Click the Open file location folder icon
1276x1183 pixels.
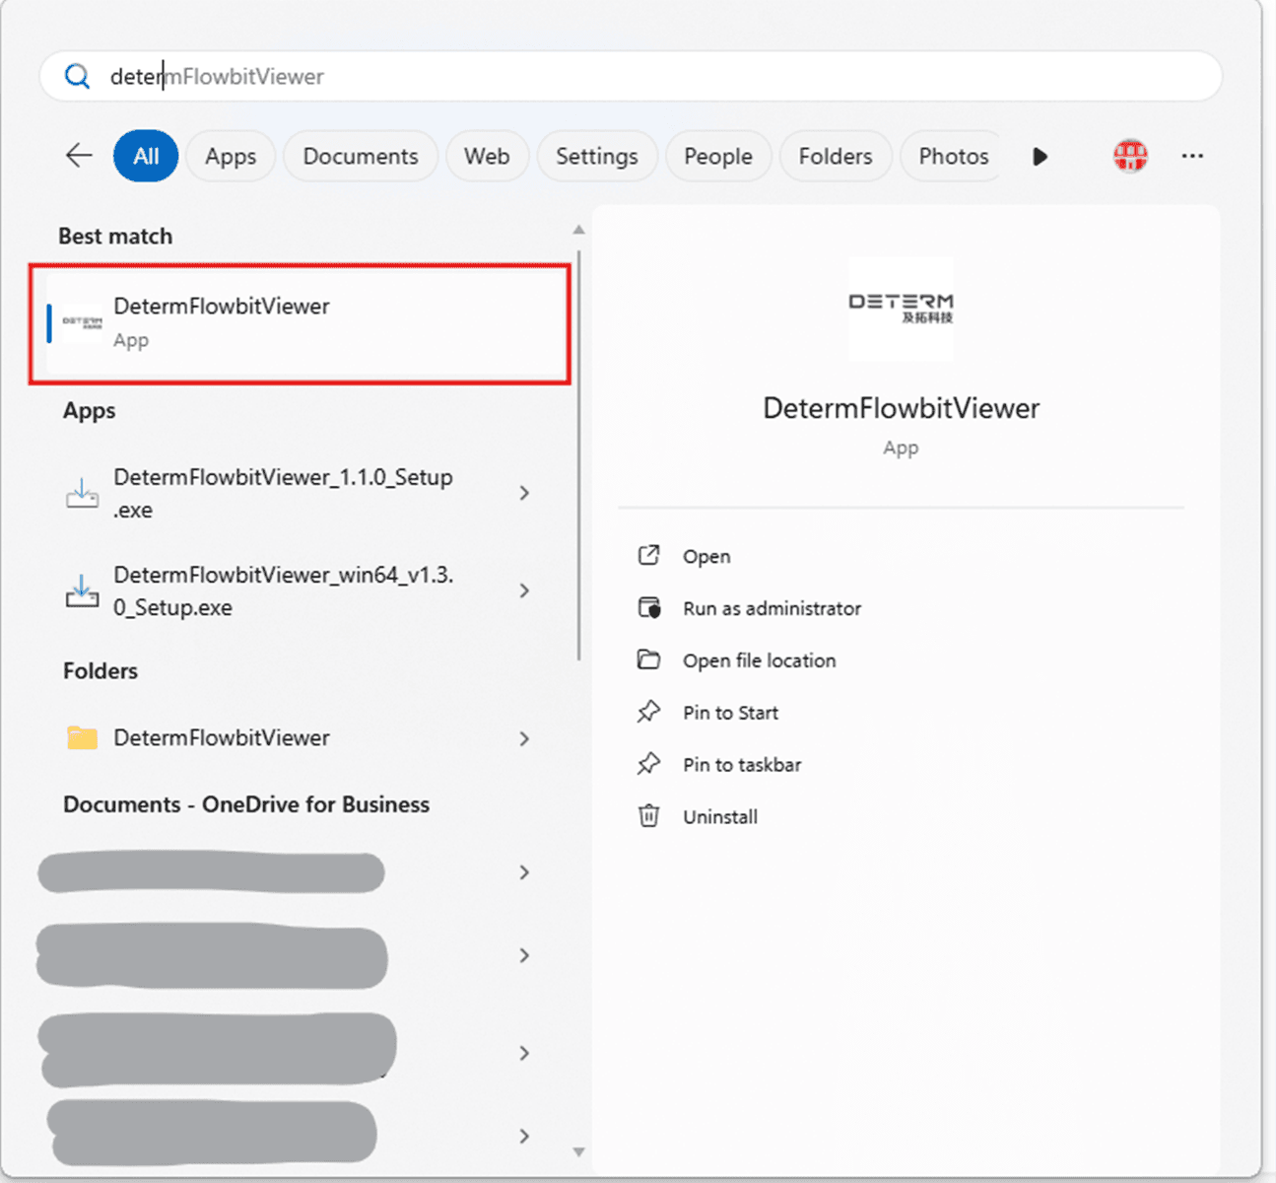[648, 660]
